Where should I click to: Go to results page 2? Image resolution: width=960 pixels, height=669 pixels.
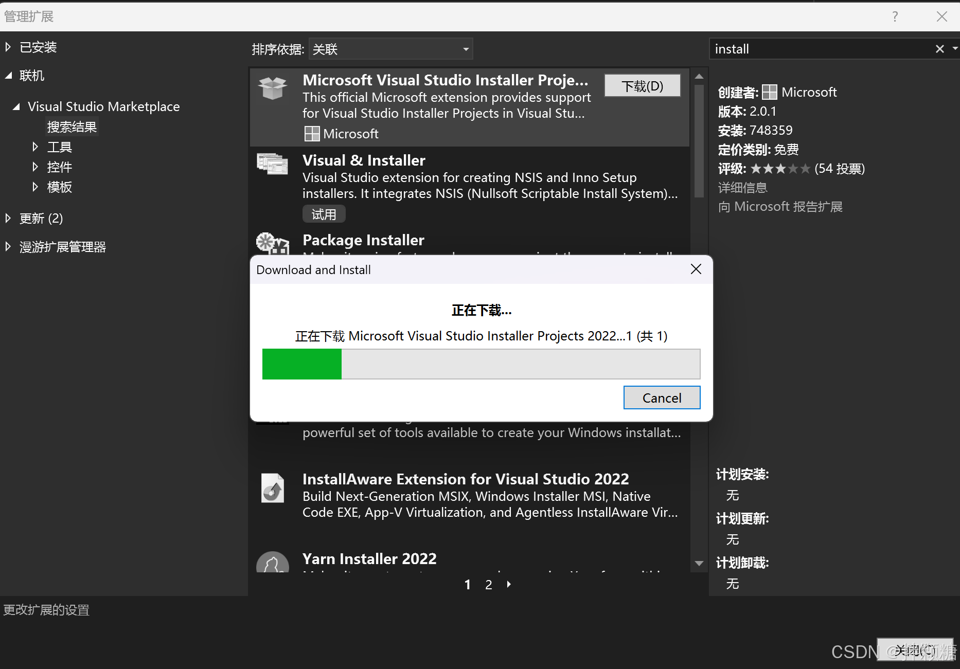point(488,584)
